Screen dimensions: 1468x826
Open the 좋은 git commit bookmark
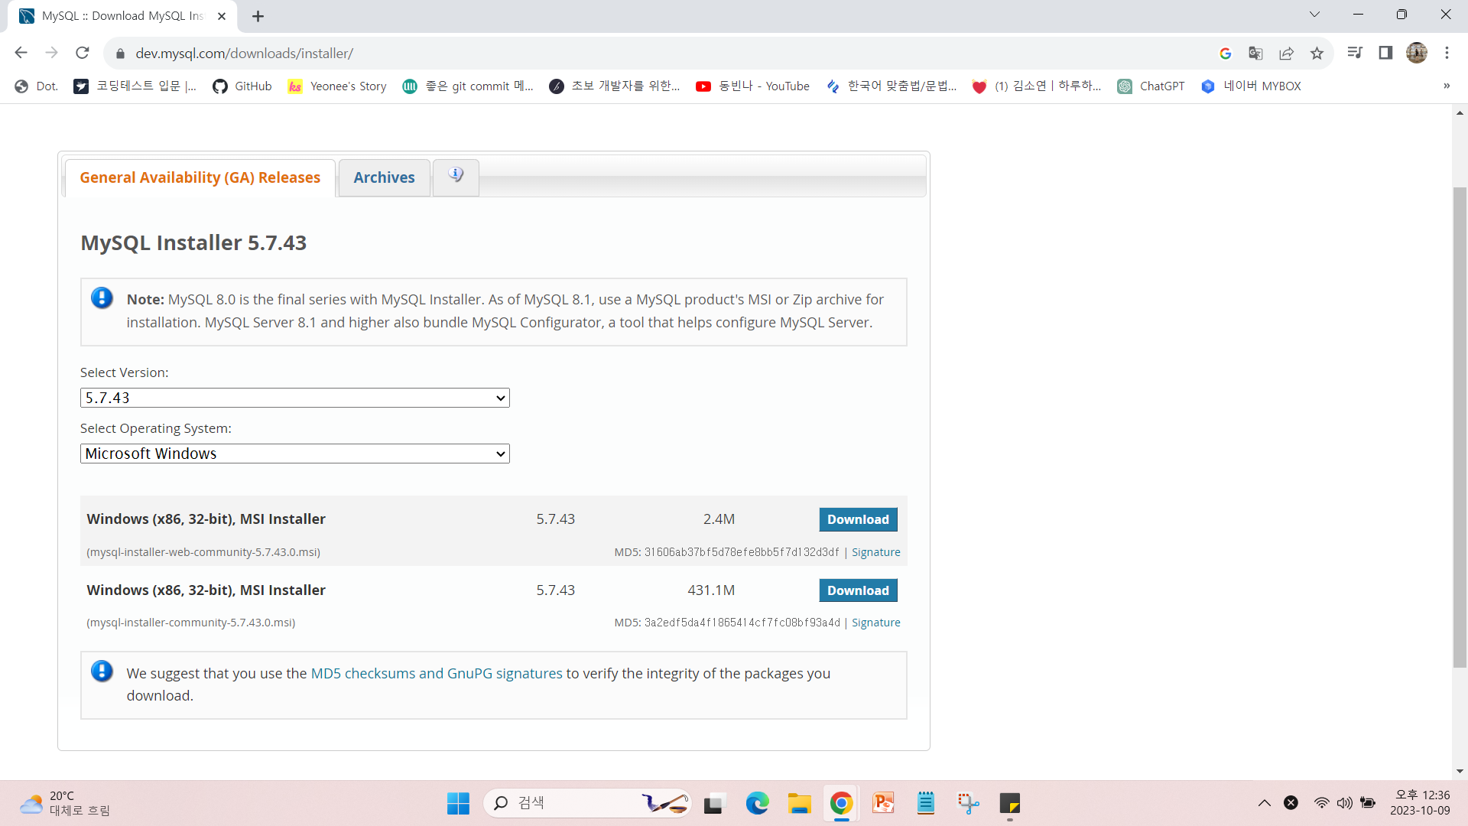pos(468,86)
